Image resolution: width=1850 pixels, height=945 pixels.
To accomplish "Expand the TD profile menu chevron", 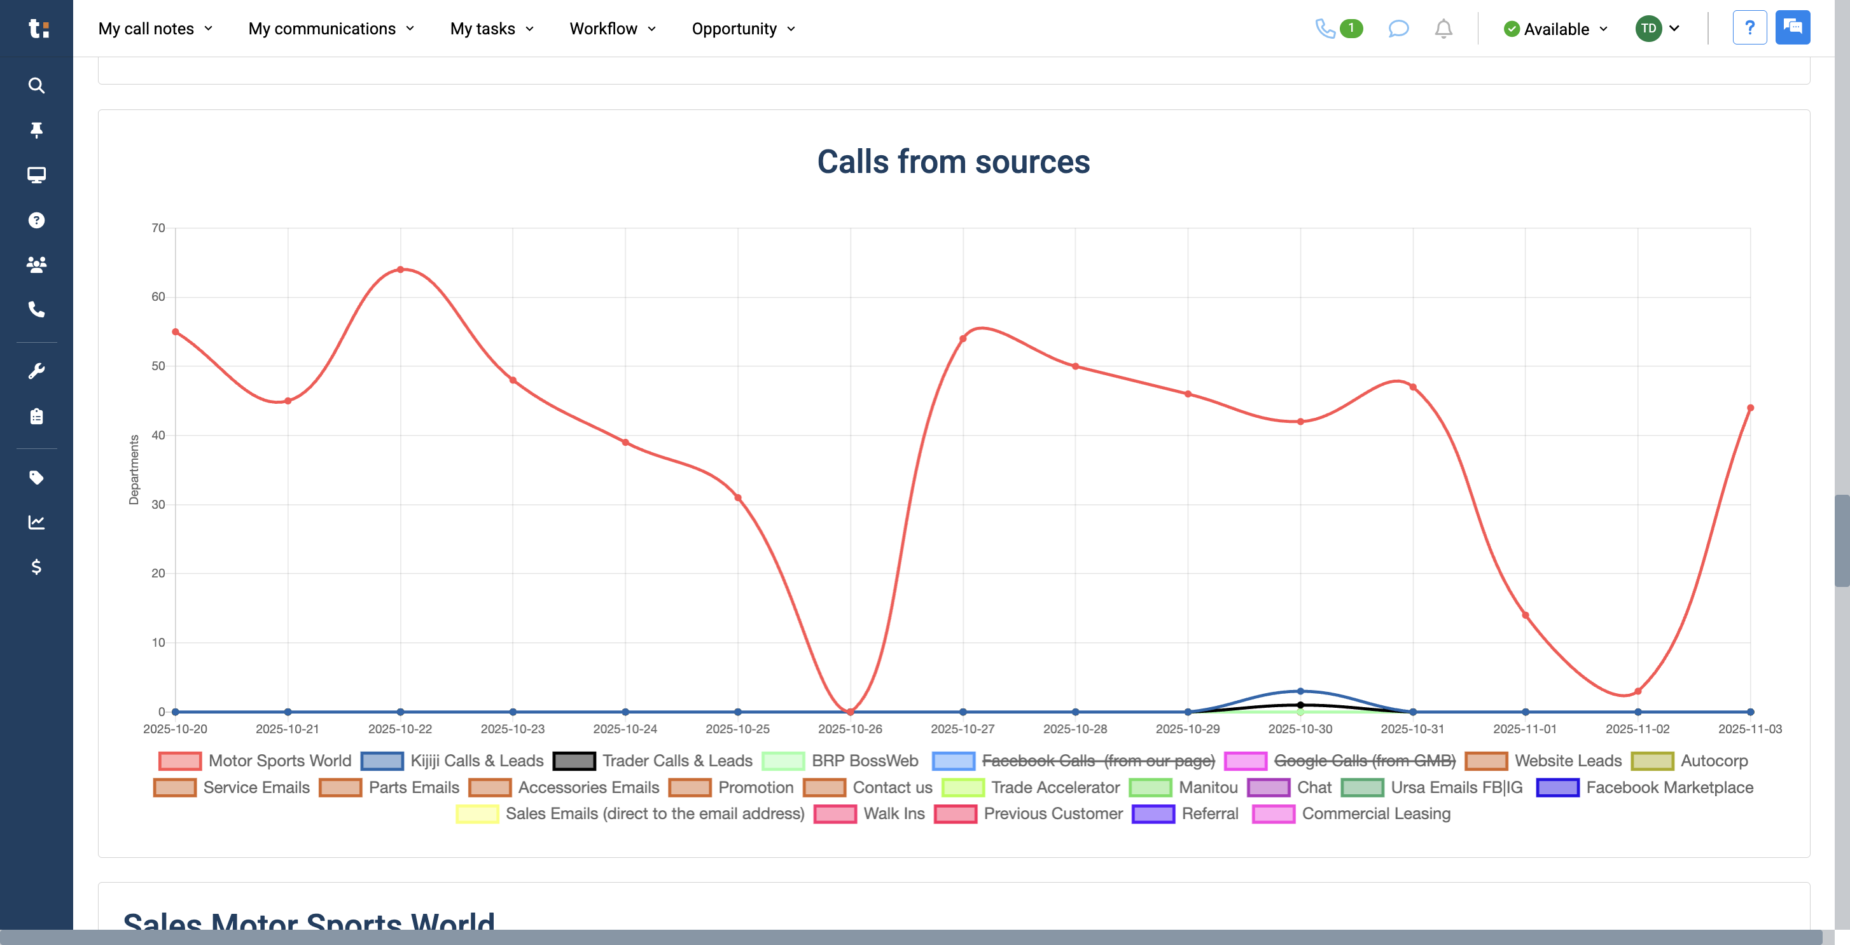I will 1676,29.
